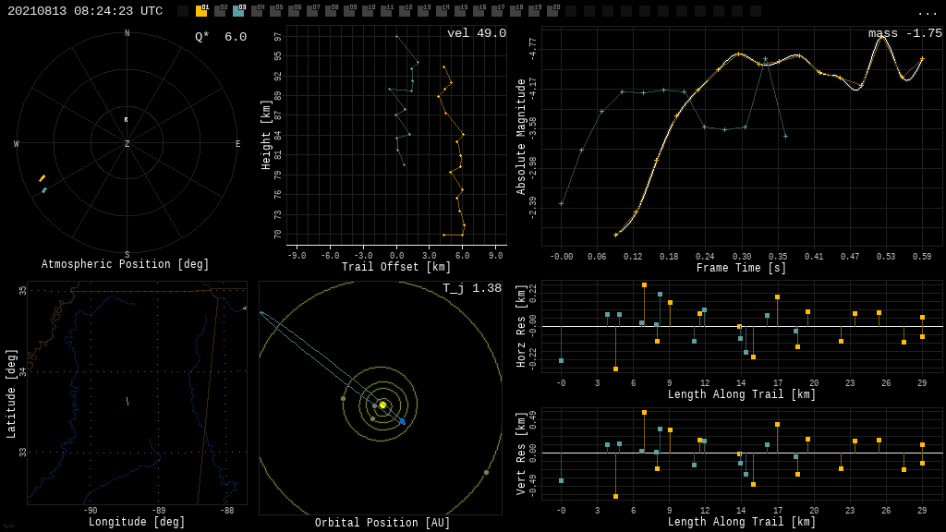This screenshot has width=946, height=532.
Task: Toggle station 20 square in top bar
Action: point(552,11)
